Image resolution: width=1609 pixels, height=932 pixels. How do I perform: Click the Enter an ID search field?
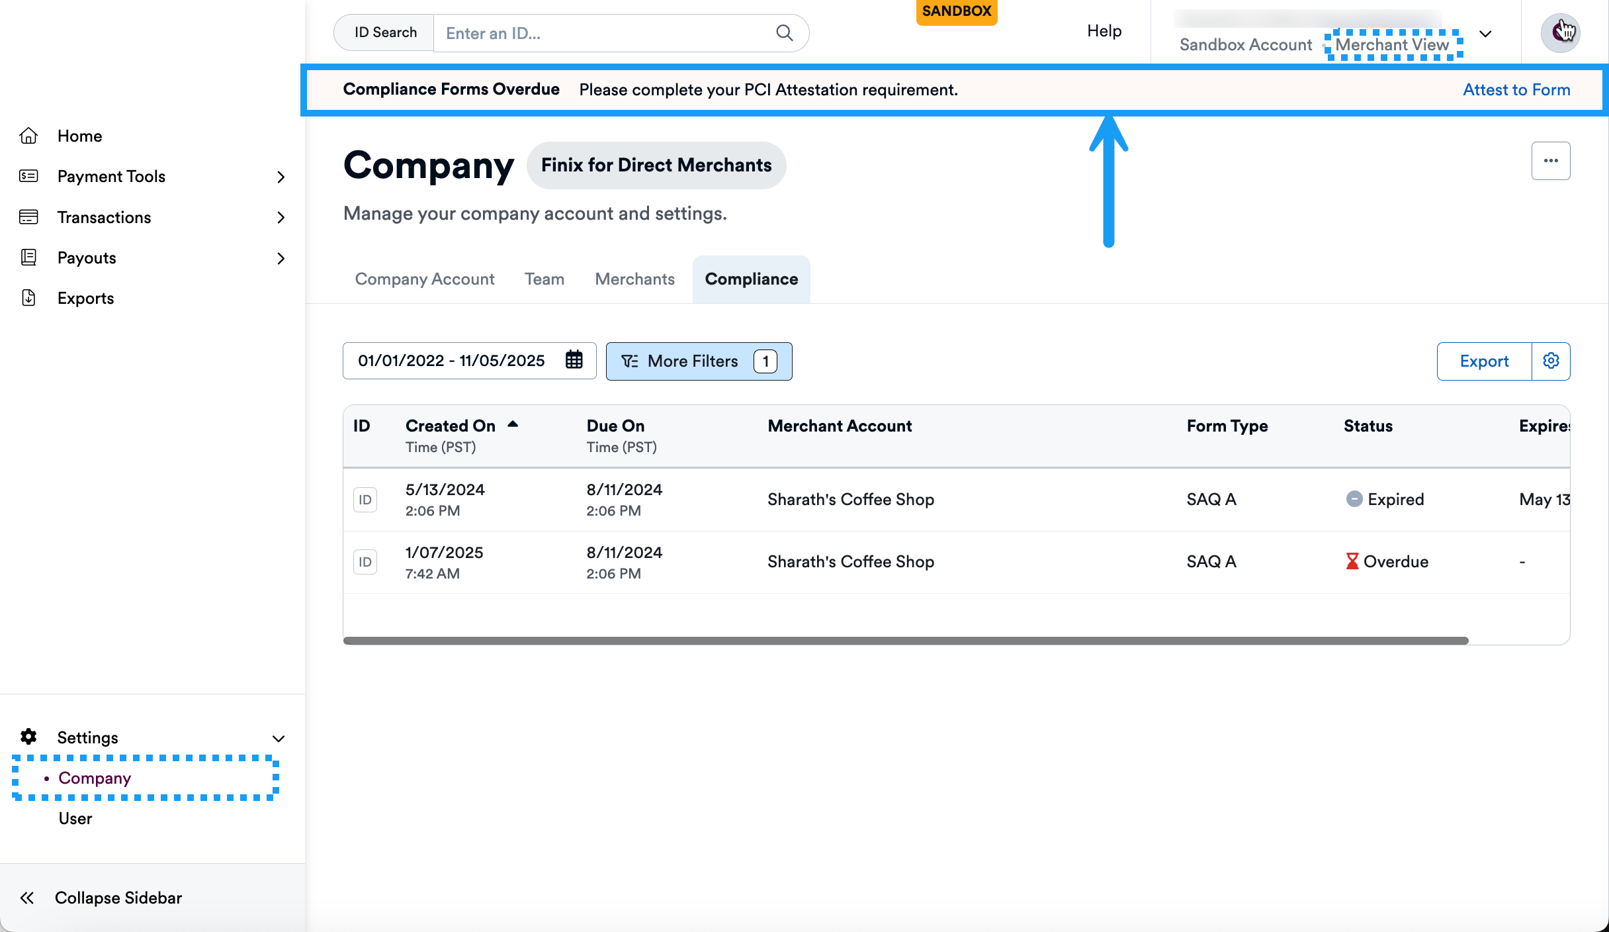click(x=602, y=33)
